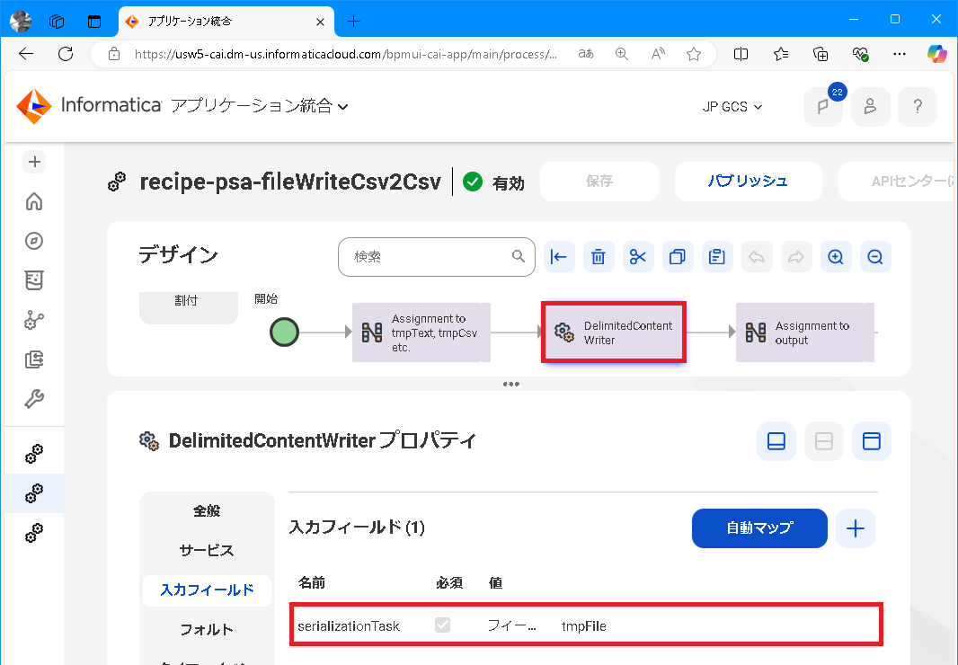Image resolution: width=958 pixels, height=665 pixels.
Task: Open the Copilot icon in browser toolbar
Action: pos(936,54)
